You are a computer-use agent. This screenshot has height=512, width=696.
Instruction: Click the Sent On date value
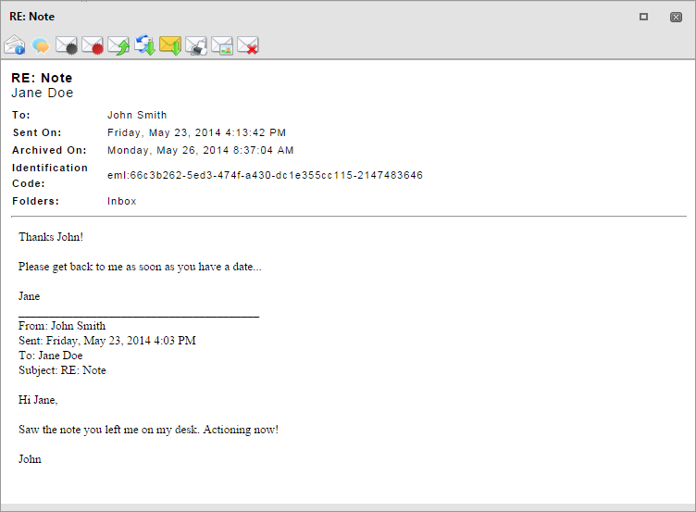(x=196, y=132)
